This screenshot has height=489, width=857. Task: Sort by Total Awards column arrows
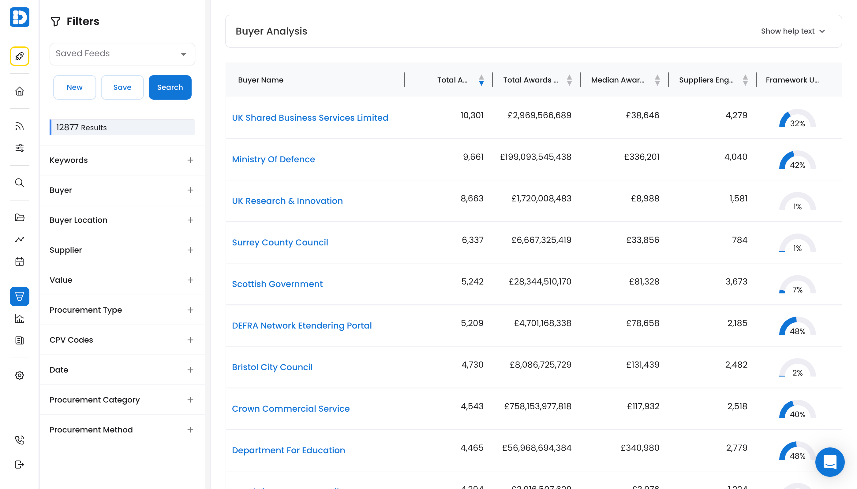point(569,80)
